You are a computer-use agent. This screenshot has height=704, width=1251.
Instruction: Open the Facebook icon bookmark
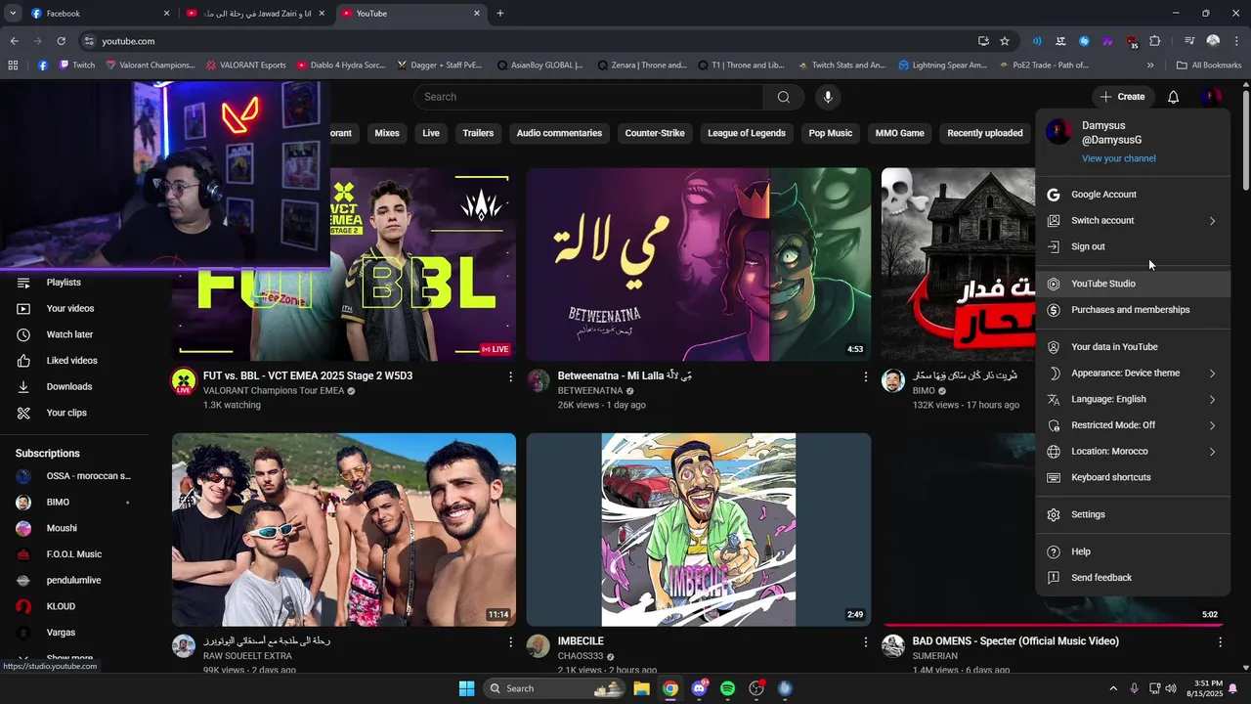coord(43,66)
